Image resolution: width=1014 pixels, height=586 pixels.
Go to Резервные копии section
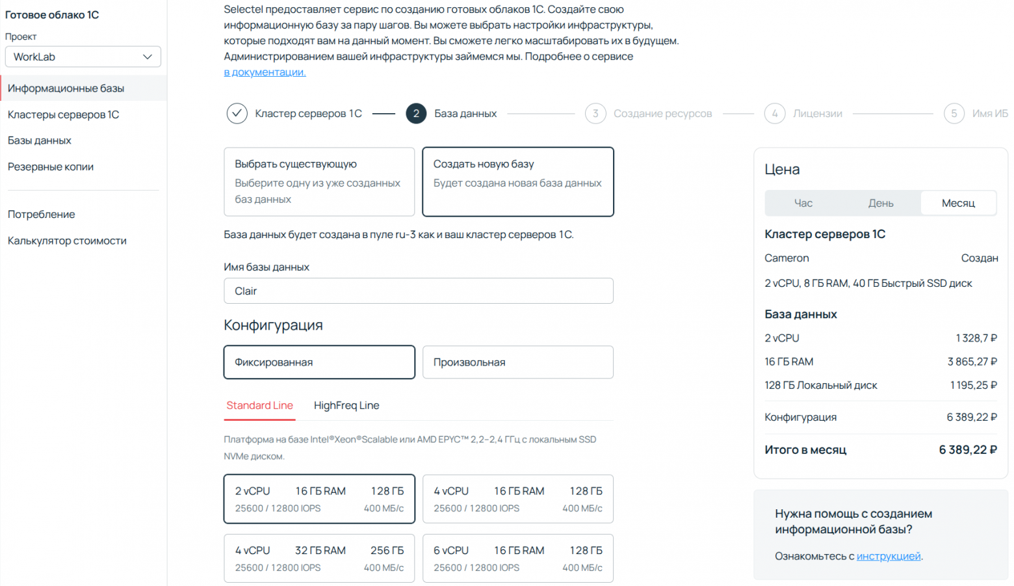[x=51, y=166]
